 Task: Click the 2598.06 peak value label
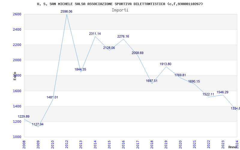click(66, 11)
